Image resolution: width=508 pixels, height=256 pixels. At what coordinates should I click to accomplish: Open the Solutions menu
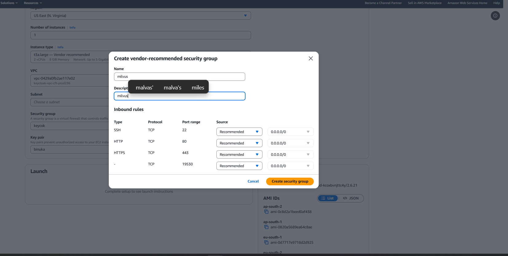[x=9, y=3]
